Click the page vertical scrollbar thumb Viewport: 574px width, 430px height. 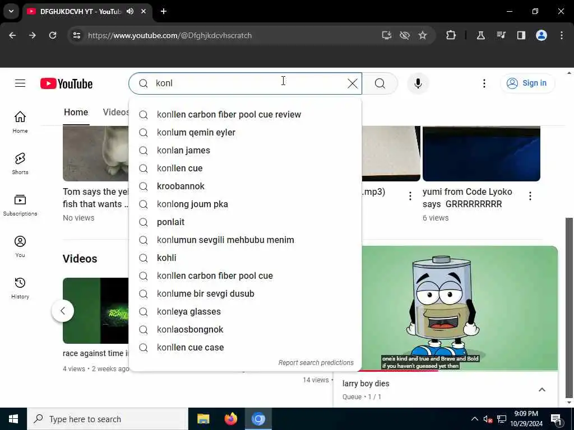[x=569, y=307]
